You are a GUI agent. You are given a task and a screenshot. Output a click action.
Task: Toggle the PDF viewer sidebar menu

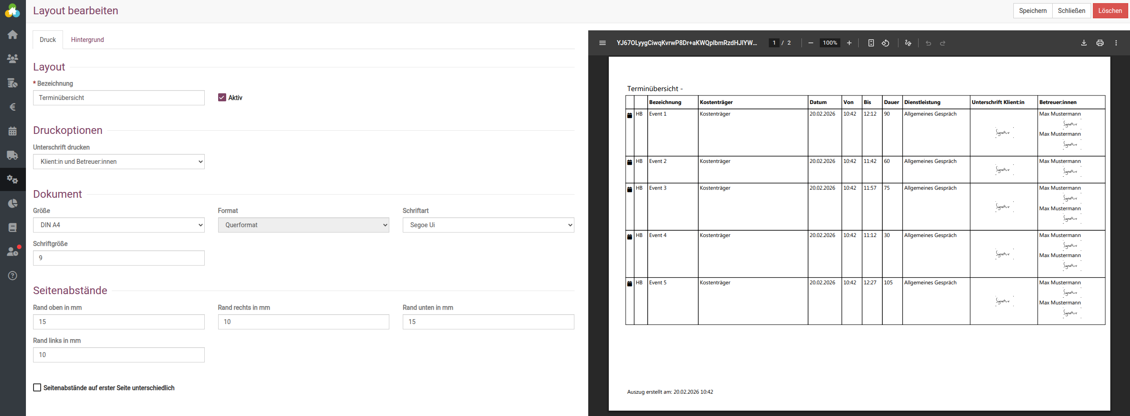click(602, 43)
